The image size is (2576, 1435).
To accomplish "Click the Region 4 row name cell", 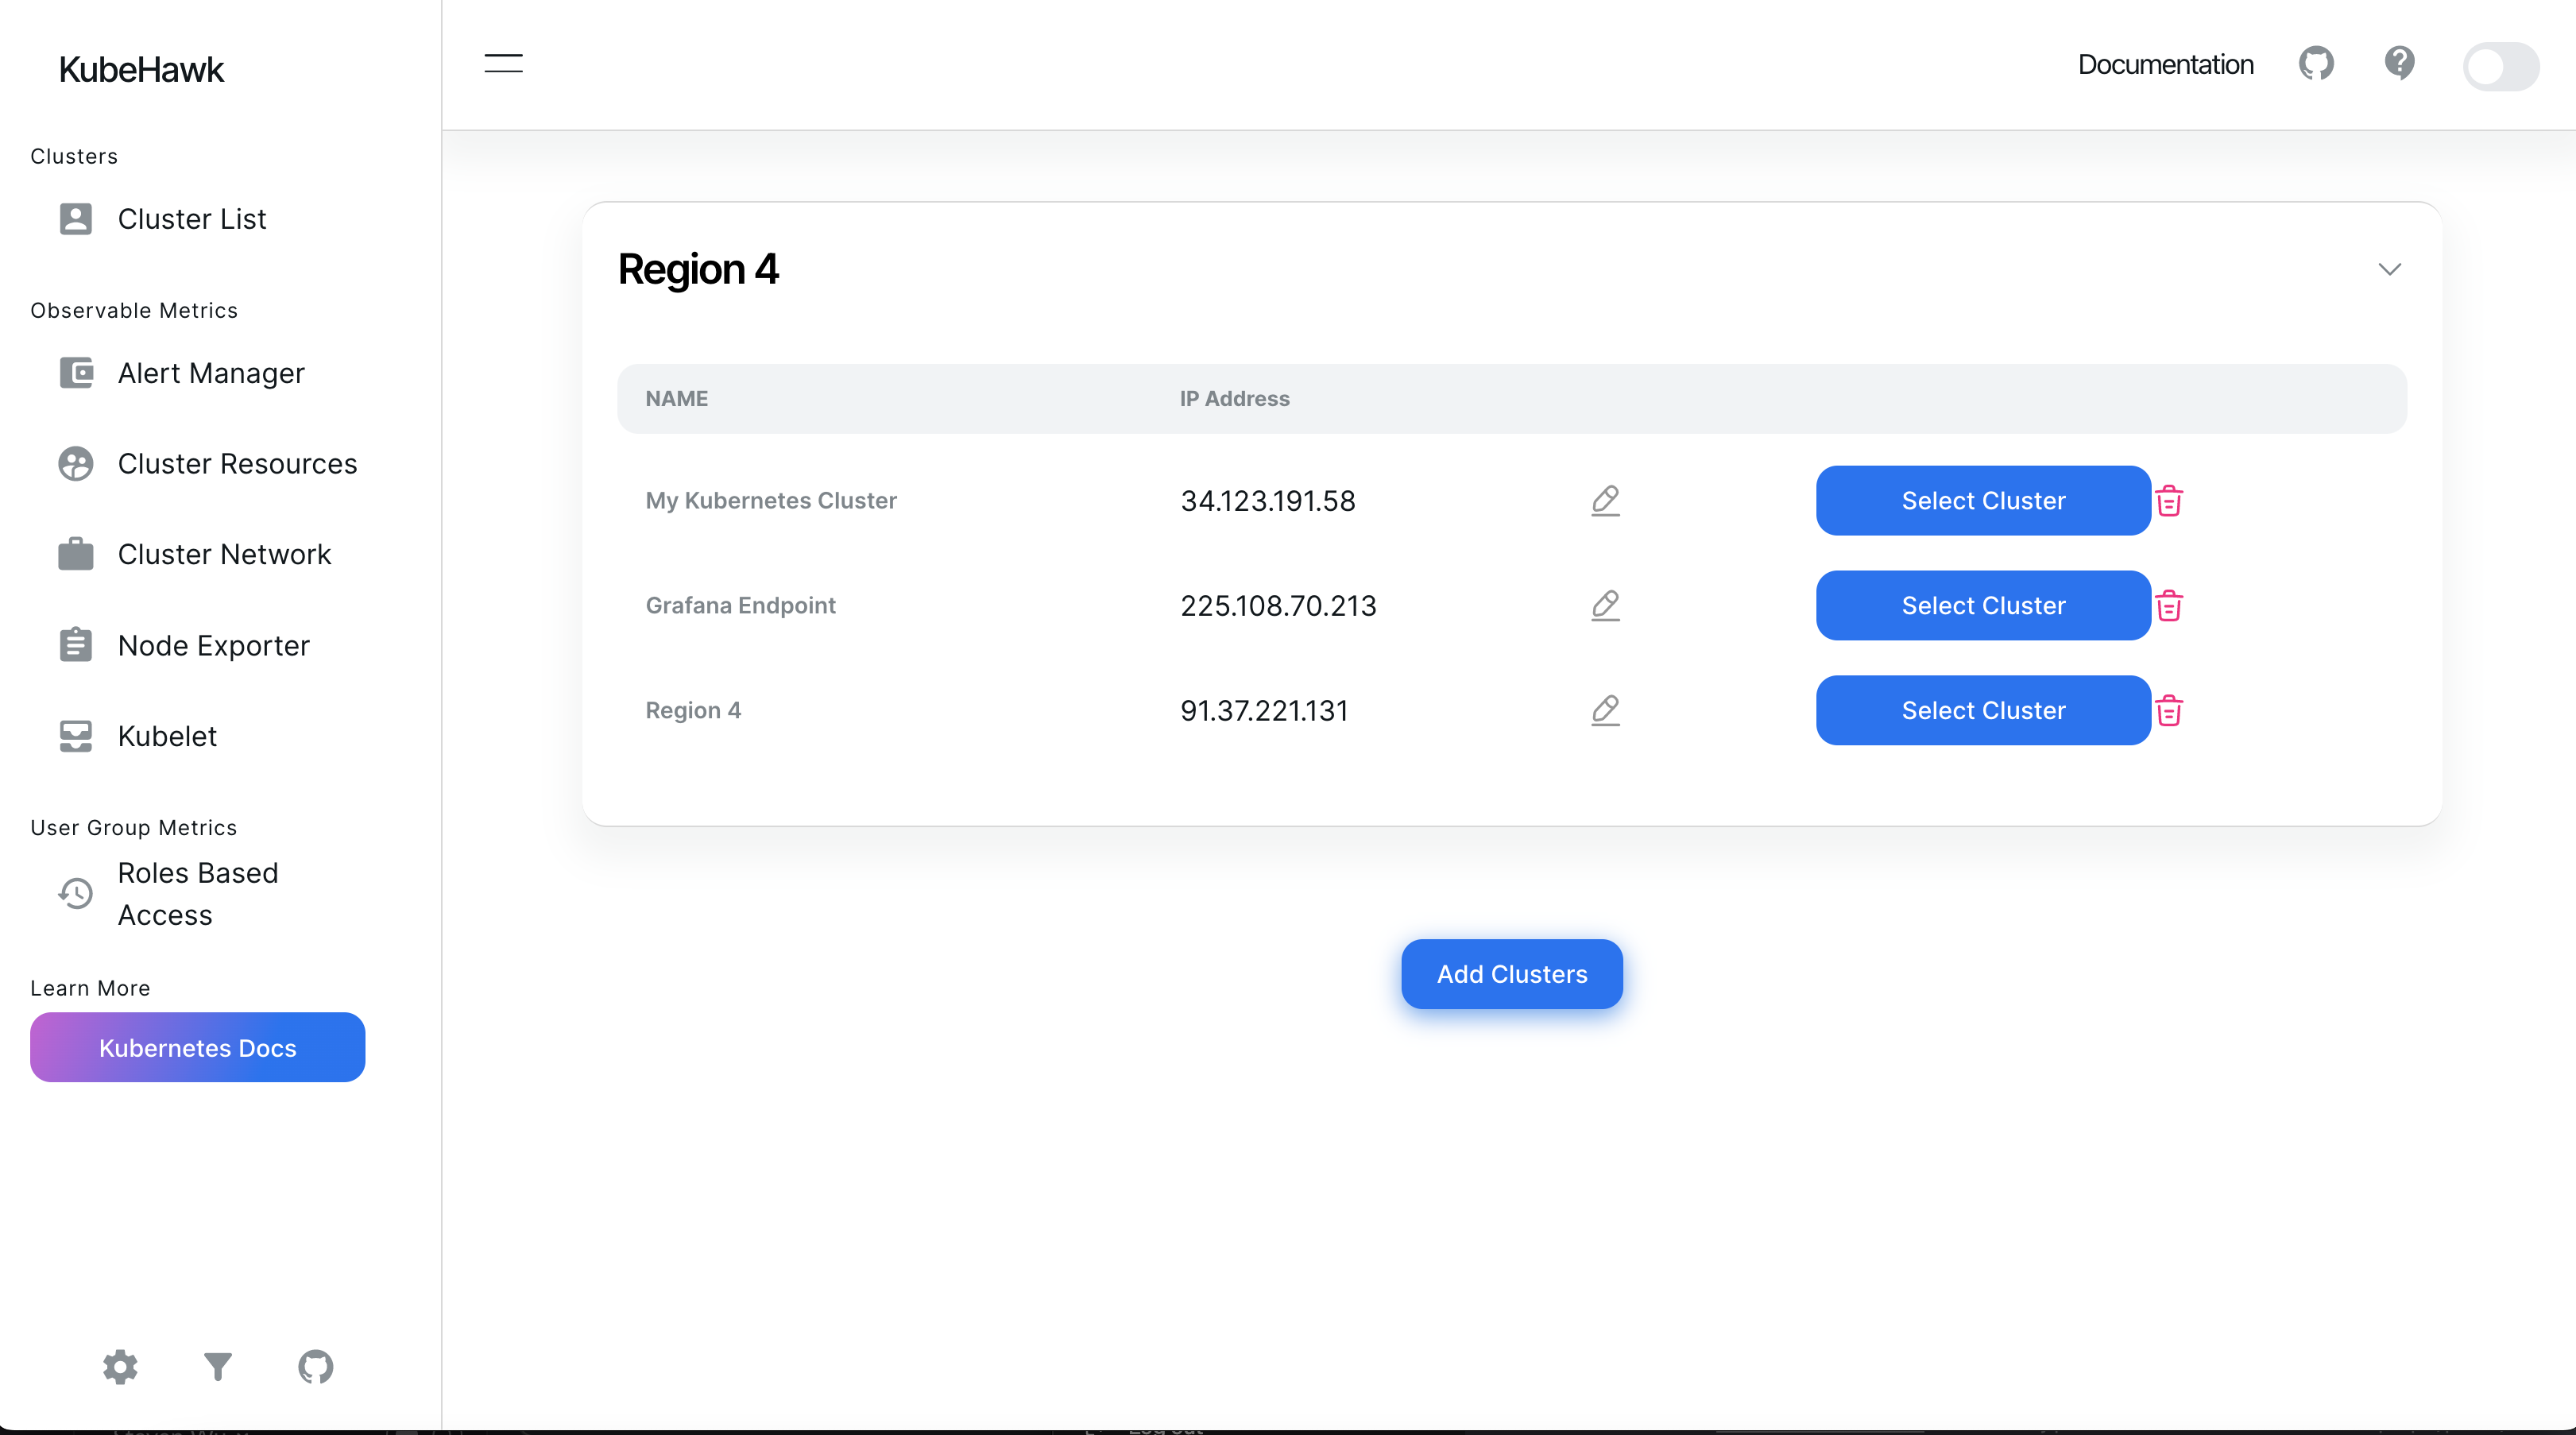I will pos(693,710).
